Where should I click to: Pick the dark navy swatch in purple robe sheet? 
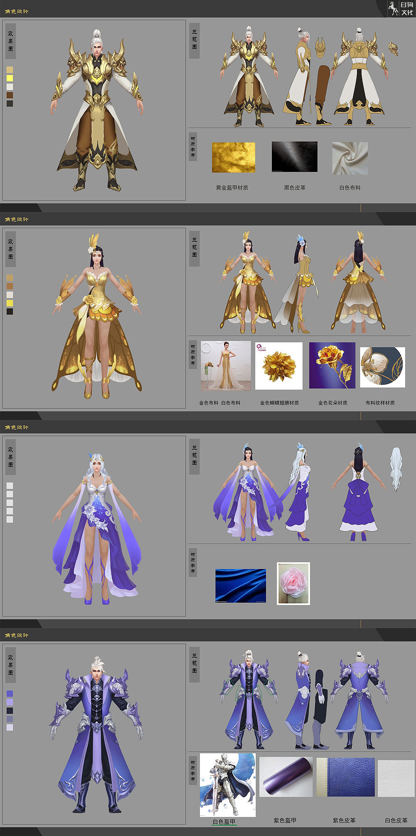tap(10, 711)
